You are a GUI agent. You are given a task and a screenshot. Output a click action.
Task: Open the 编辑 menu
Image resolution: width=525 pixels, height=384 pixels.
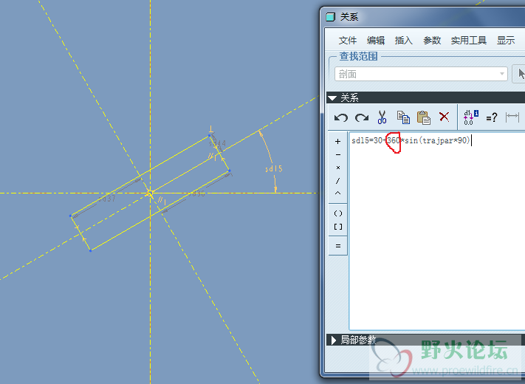376,41
